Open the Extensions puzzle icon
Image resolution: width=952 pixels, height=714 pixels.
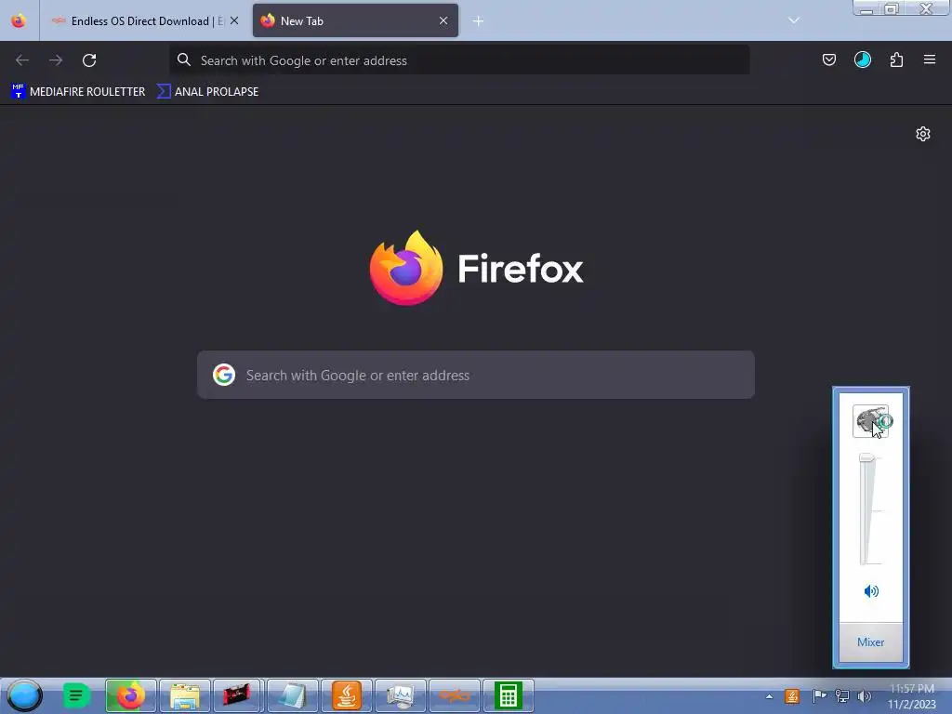[x=896, y=59]
